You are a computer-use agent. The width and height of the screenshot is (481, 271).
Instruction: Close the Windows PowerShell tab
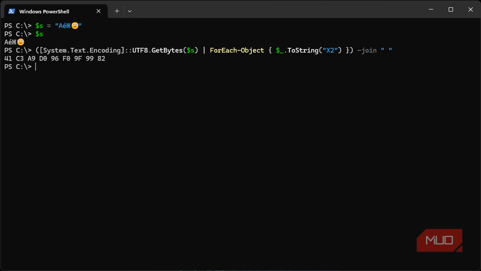click(99, 11)
